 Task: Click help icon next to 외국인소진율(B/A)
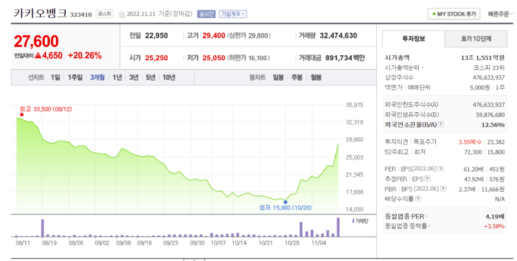tap(441, 125)
